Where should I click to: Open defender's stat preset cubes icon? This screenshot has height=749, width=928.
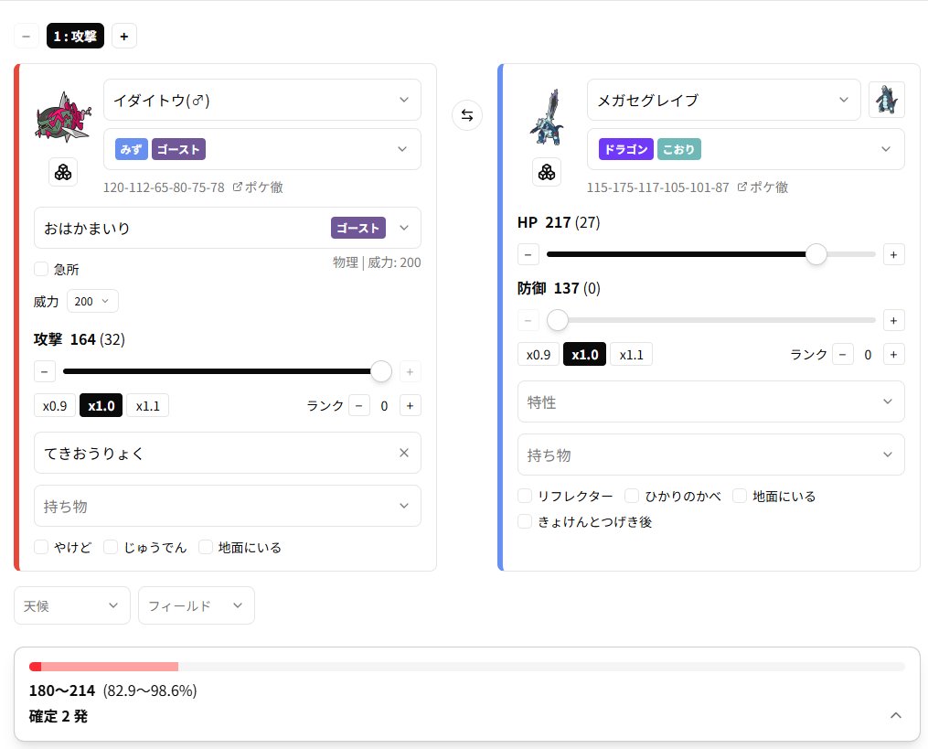point(547,172)
